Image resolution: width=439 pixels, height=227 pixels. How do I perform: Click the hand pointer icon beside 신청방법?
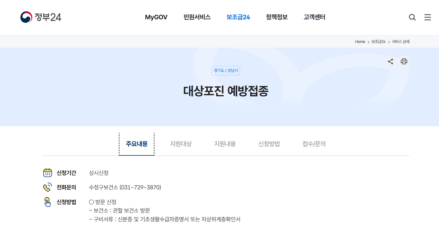(48, 202)
